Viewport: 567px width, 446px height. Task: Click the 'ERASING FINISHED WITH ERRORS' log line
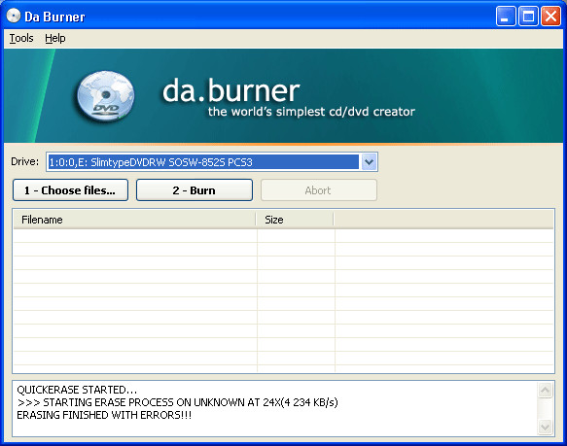tap(104, 415)
